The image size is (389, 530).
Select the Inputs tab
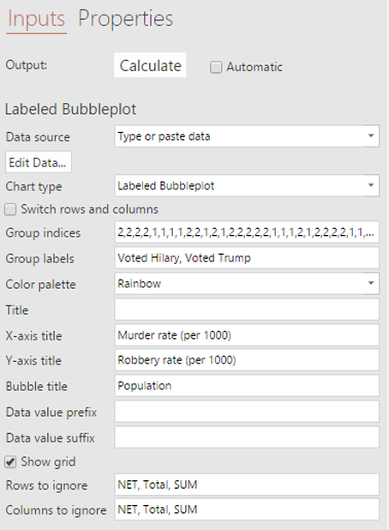[x=36, y=19]
